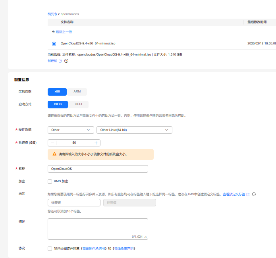This screenshot has height=258, width=276.
Task: Click the resize handle of the description box
Action: tap(146, 237)
